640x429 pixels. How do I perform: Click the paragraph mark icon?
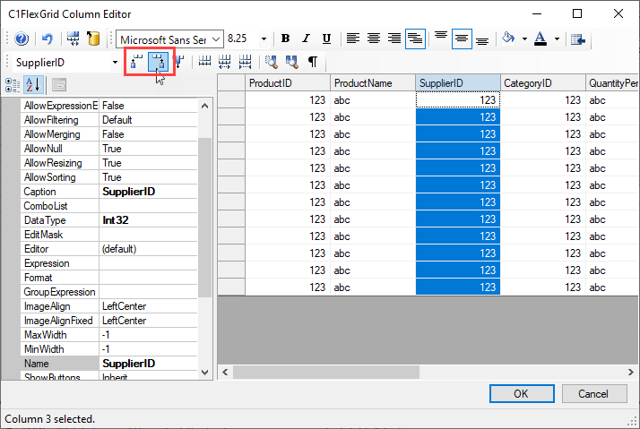(313, 62)
